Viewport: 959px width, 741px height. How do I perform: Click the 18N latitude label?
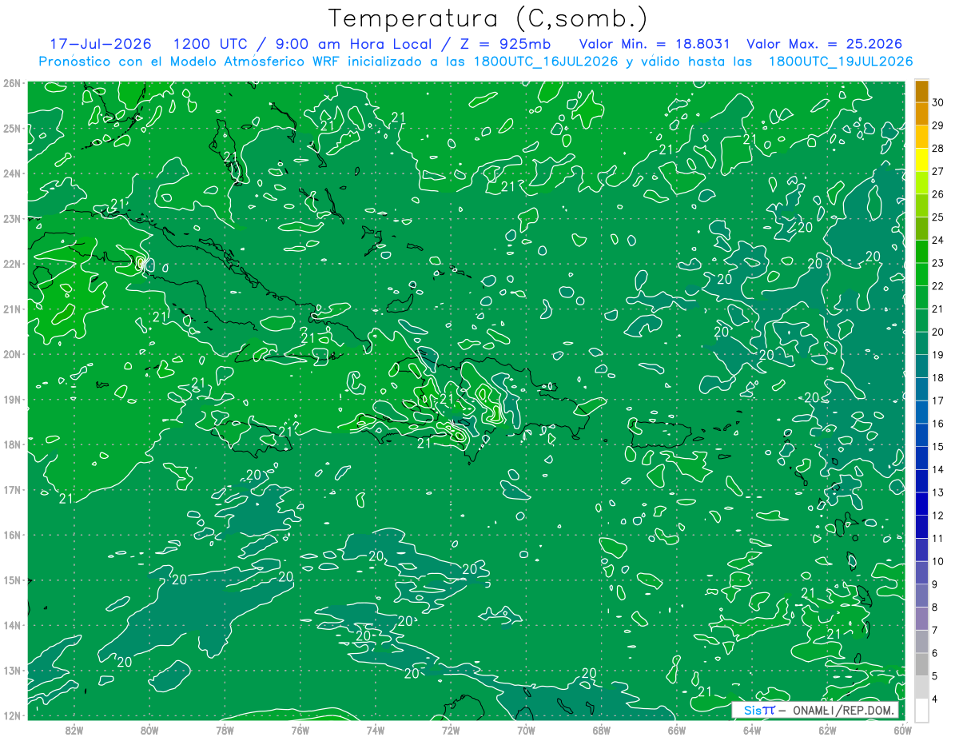[x=12, y=444]
